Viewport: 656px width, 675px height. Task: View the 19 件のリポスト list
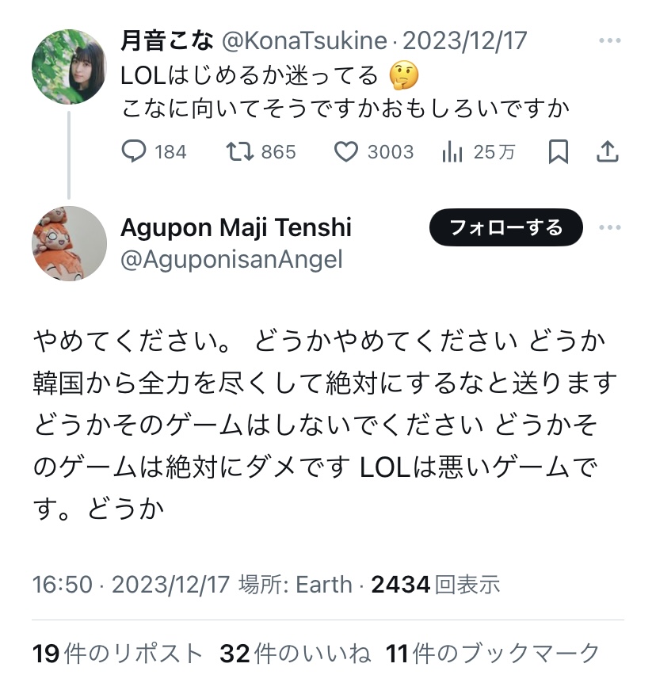(x=117, y=654)
